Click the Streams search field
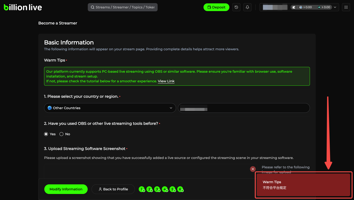 click(123, 7)
